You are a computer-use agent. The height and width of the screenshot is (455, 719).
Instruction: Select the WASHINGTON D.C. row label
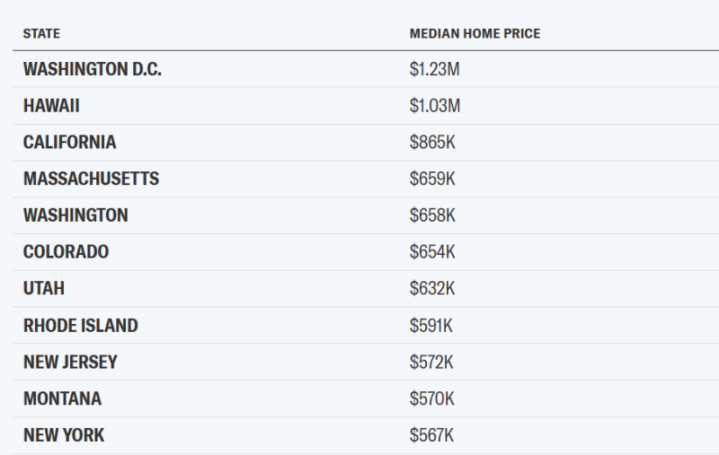[x=93, y=69]
